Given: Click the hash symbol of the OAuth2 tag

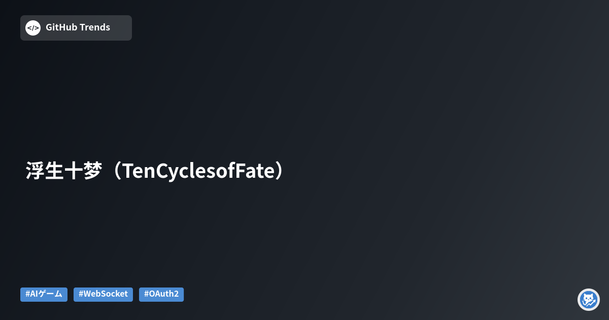Looking at the screenshot, I should pos(146,294).
